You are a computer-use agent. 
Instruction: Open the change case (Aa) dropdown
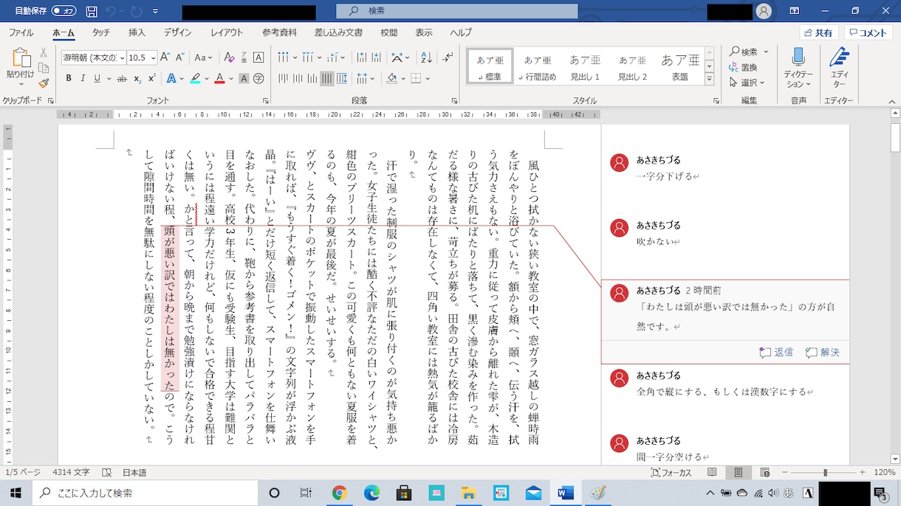tap(203, 58)
